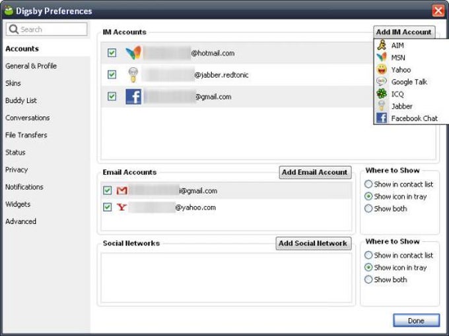Click Jabber lightbulb icon of redtonic account

click(x=133, y=75)
